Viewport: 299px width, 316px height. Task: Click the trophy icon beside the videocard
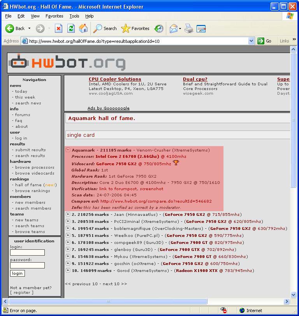coord(176,162)
